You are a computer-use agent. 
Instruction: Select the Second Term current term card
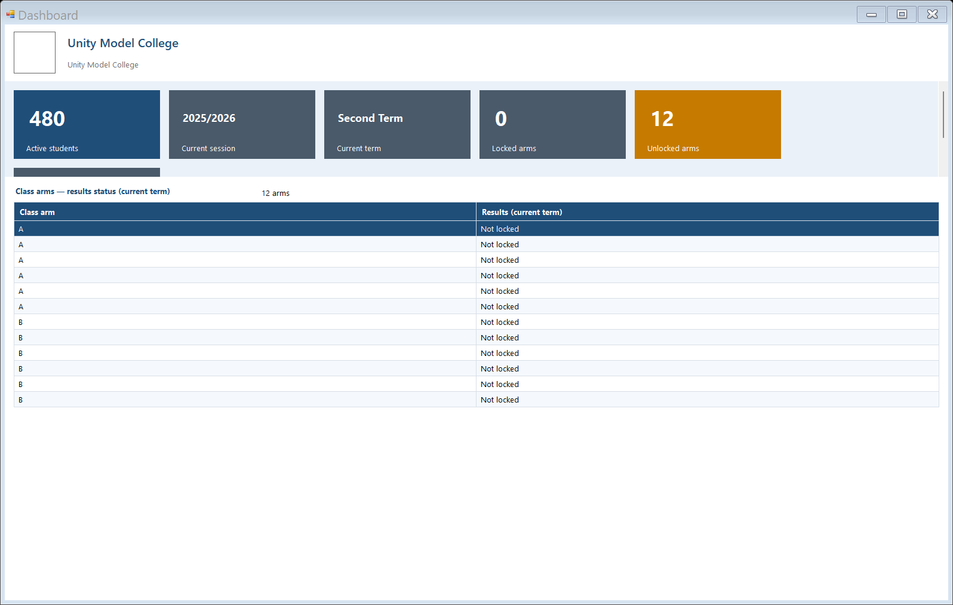(397, 124)
